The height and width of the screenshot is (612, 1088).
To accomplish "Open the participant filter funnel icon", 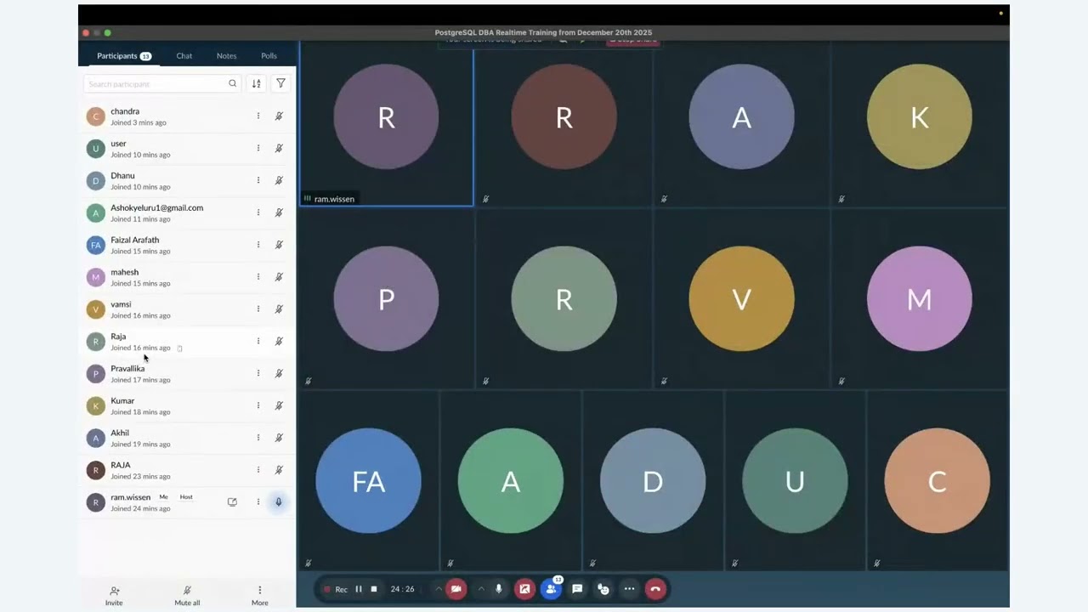I will (x=280, y=83).
